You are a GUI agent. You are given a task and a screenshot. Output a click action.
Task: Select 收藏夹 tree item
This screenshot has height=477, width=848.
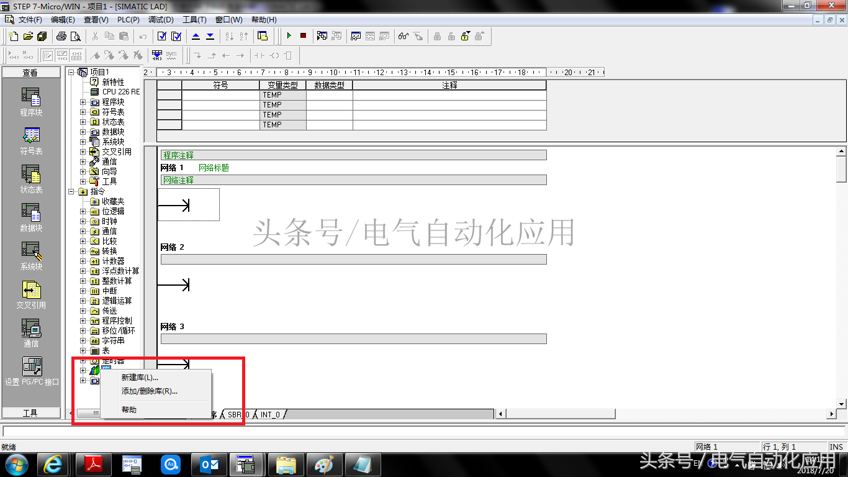click(113, 201)
